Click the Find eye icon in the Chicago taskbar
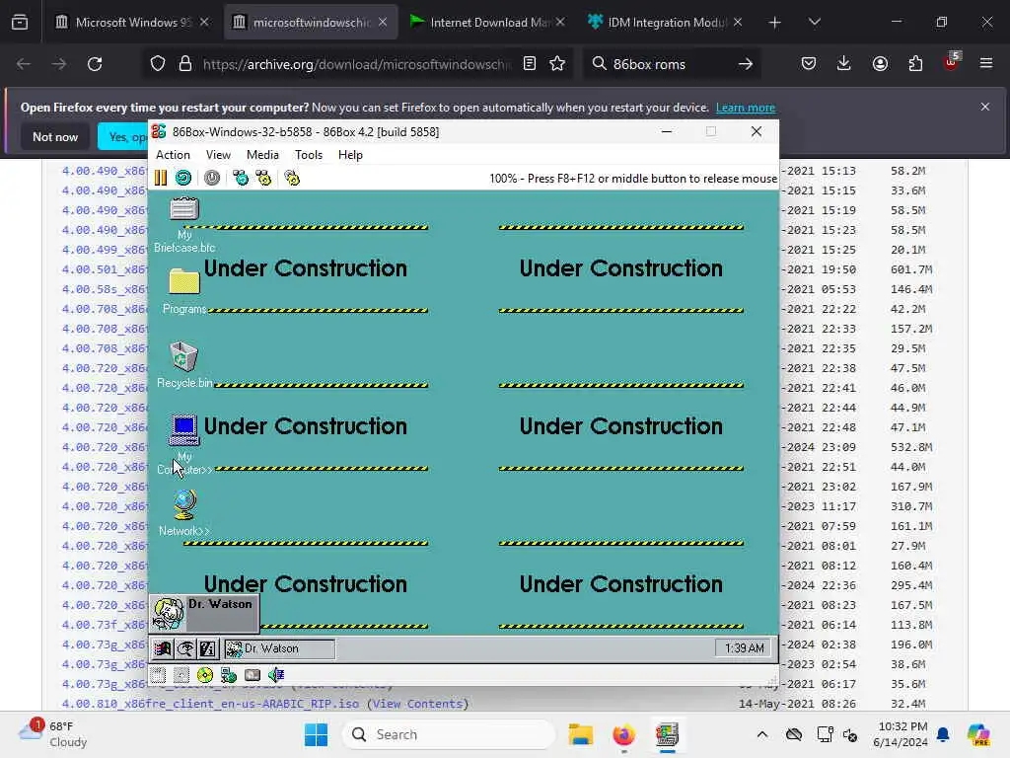1010x758 pixels. (184, 648)
